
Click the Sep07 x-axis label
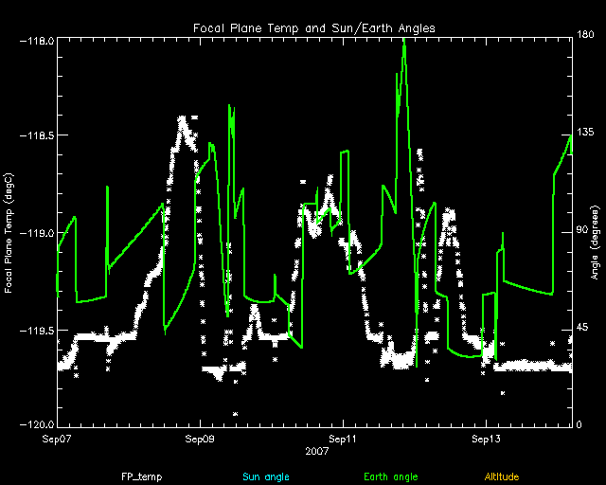pos(57,439)
